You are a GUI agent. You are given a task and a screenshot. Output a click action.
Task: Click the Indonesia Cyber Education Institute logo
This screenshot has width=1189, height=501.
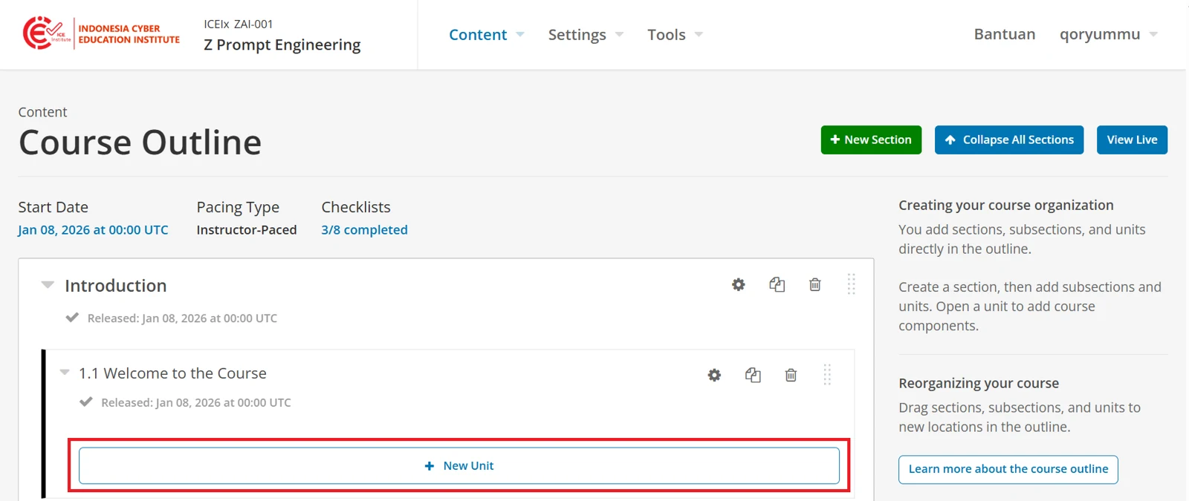pyautogui.click(x=101, y=33)
